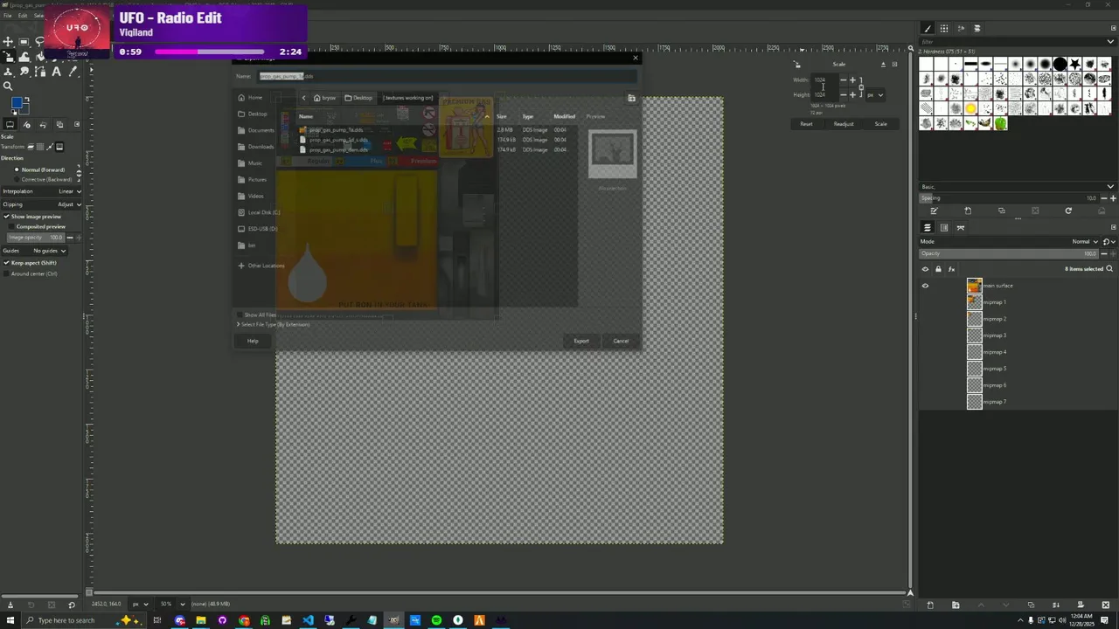Viewport: 1119px width, 629px height.
Task: Click the Width field in Scale overlay
Action: click(824, 80)
